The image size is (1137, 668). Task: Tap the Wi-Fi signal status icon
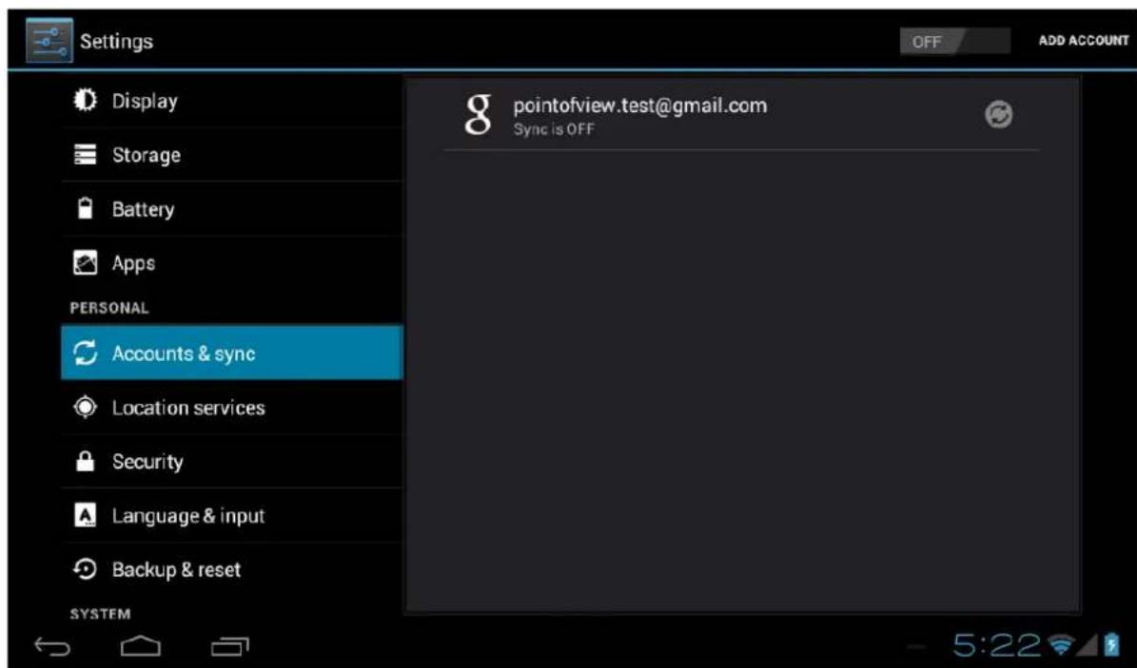click(x=1060, y=645)
